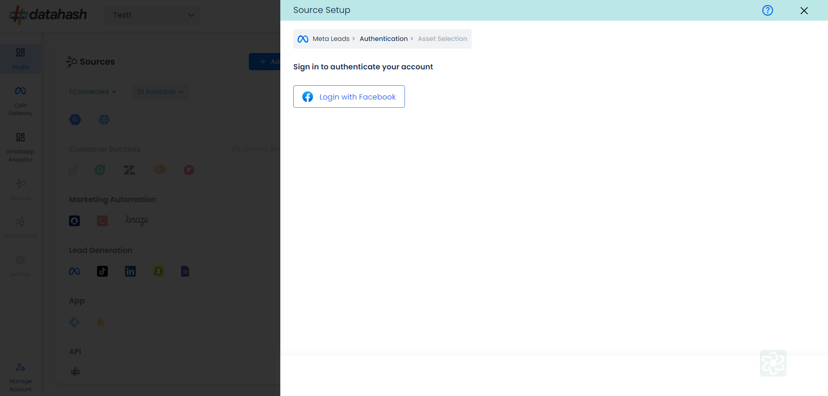Select the Google Forms source icon

pyautogui.click(x=185, y=271)
